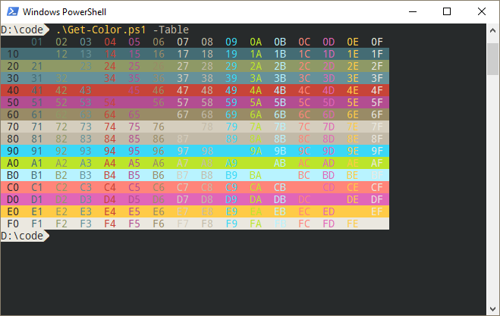Click table cell 'BD'

(x=329, y=175)
